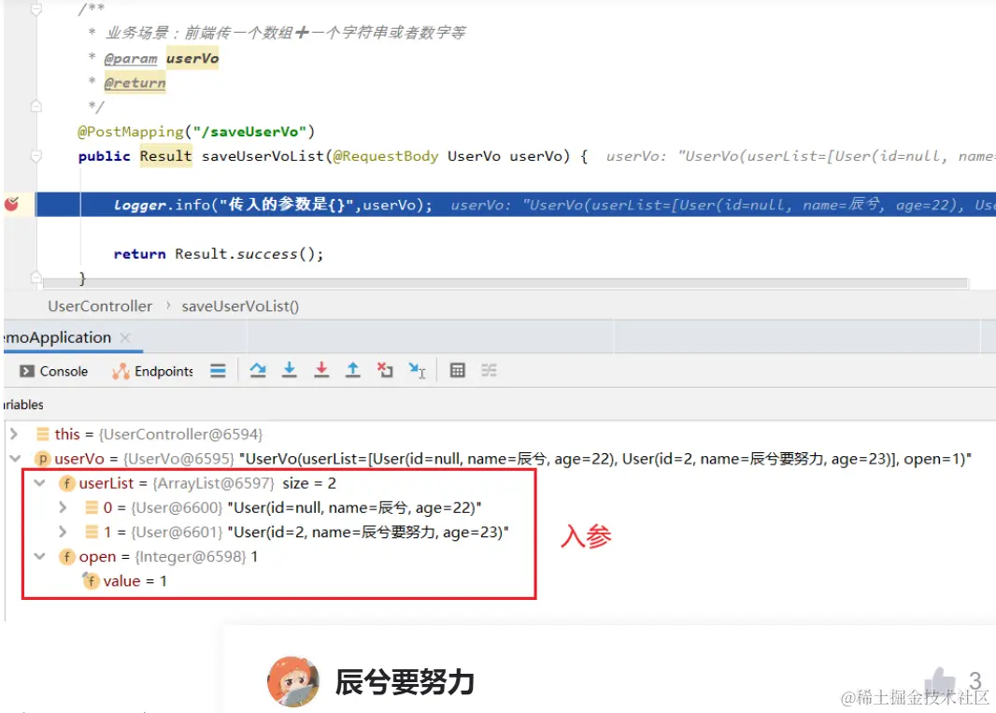
Task: Select the 'value = 1' variable row
Action: (x=124, y=581)
